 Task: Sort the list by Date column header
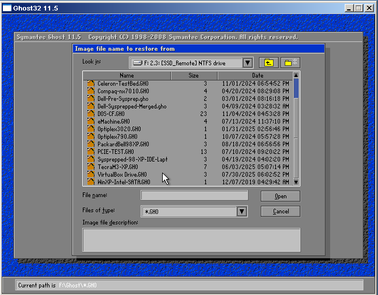[256, 76]
